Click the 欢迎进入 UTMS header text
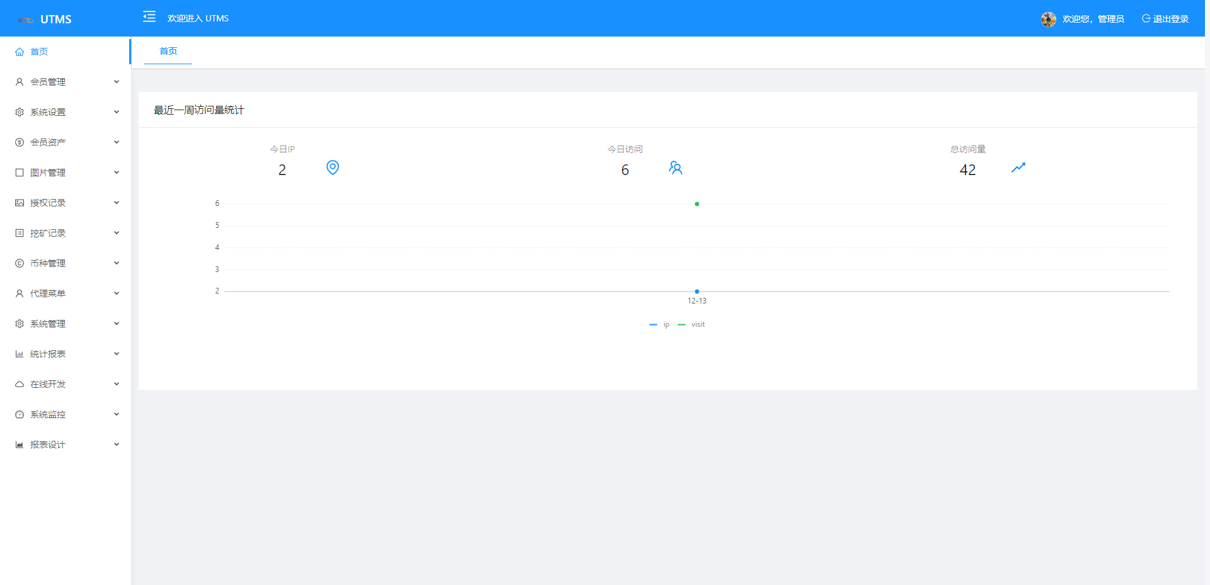1210x585 pixels. (198, 18)
